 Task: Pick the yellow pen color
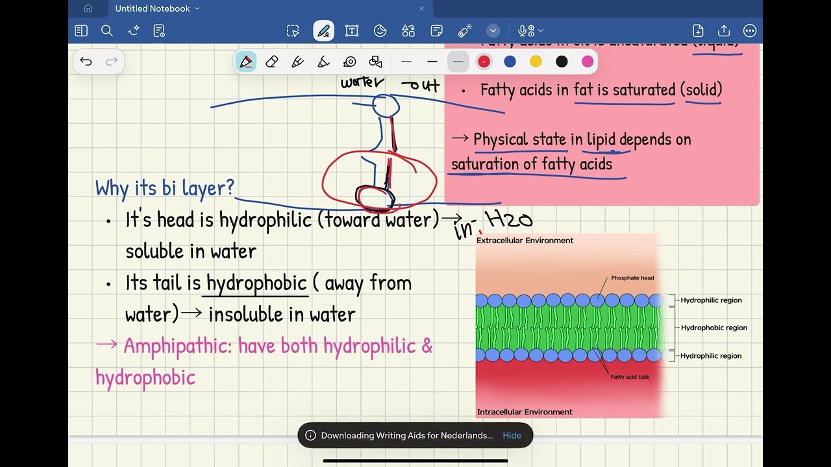click(x=536, y=62)
